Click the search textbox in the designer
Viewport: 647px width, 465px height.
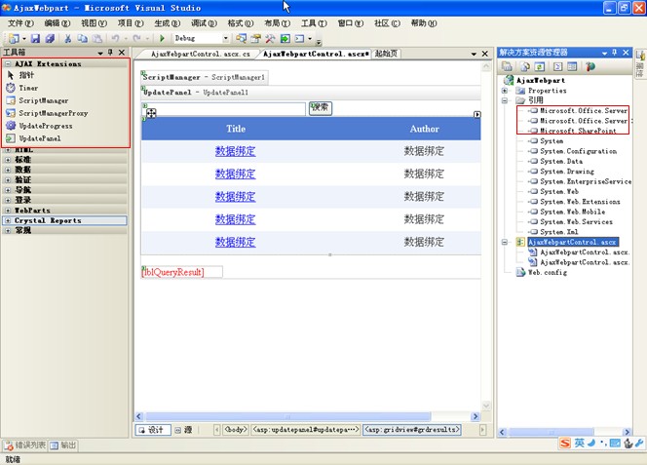(224, 109)
